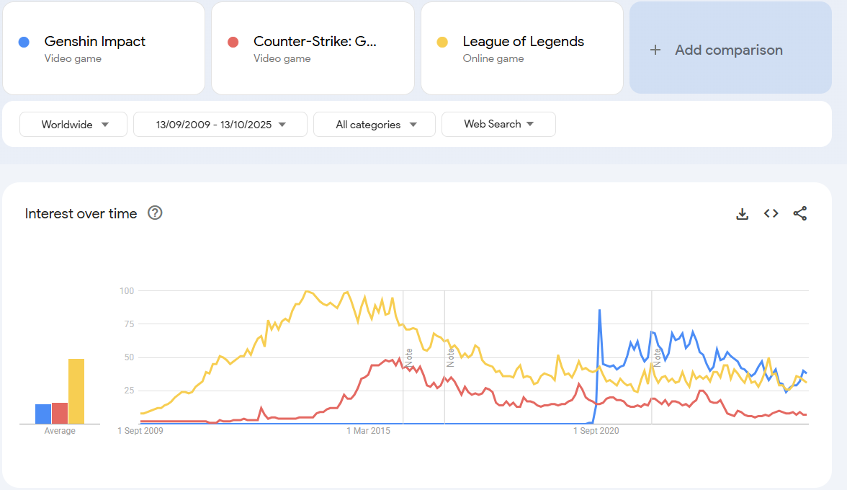Select the Genshin Impact search term card
The width and height of the screenshot is (847, 490).
[104, 48]
